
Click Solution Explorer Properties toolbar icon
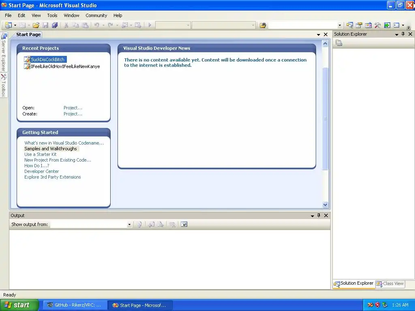click(339, 43)
